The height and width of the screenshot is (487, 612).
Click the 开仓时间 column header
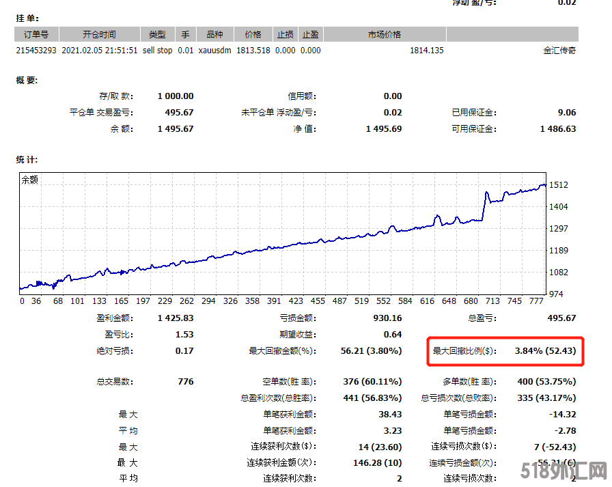pyautogui.click(x=99, y=34)
